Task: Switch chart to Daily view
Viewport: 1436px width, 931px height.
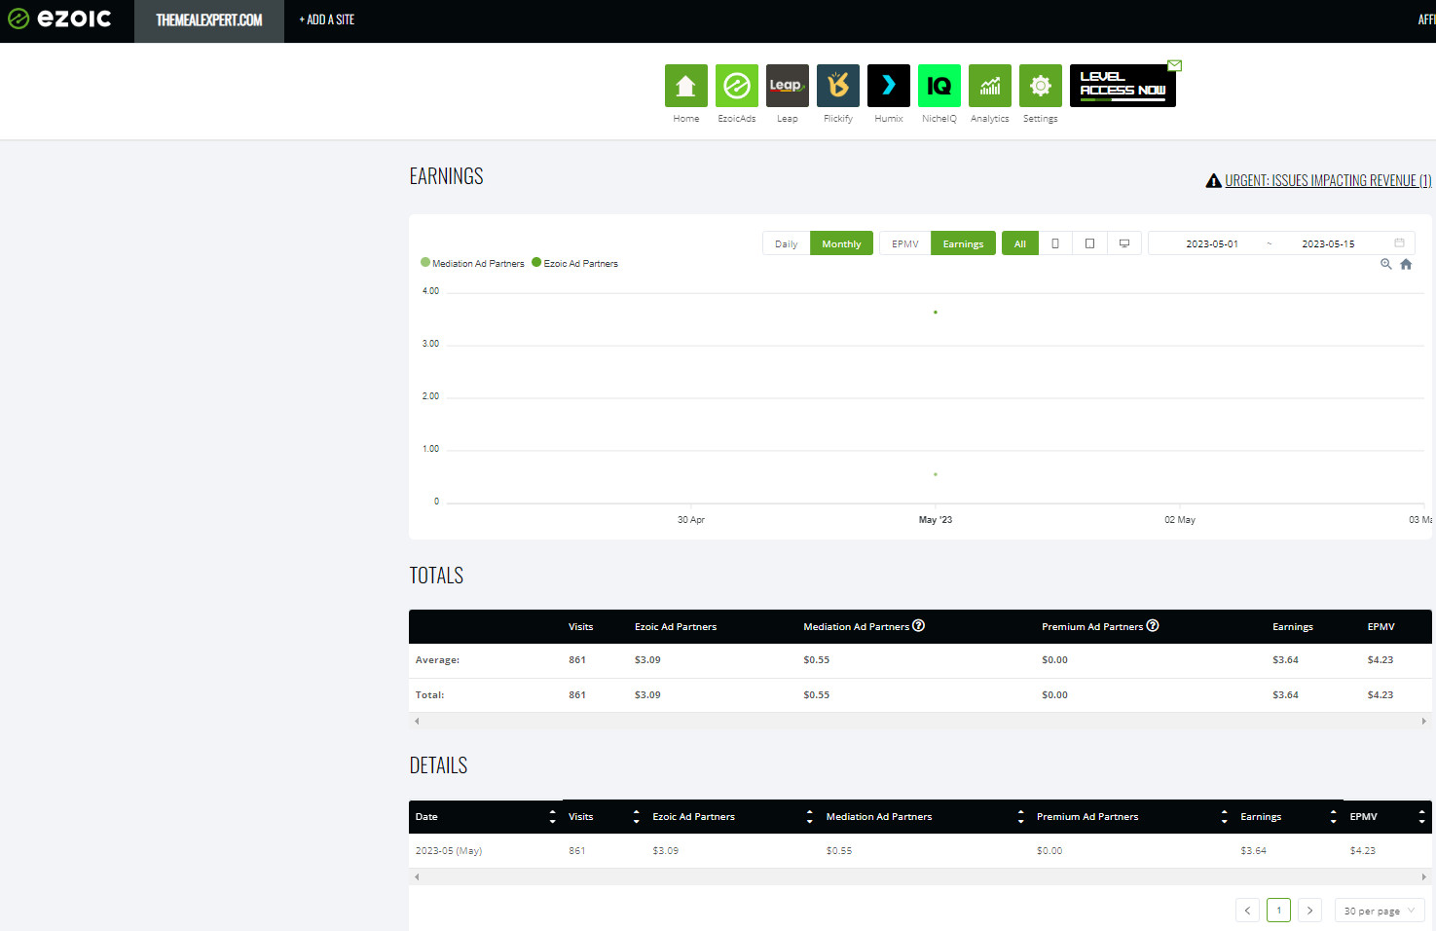Action: 787,243
